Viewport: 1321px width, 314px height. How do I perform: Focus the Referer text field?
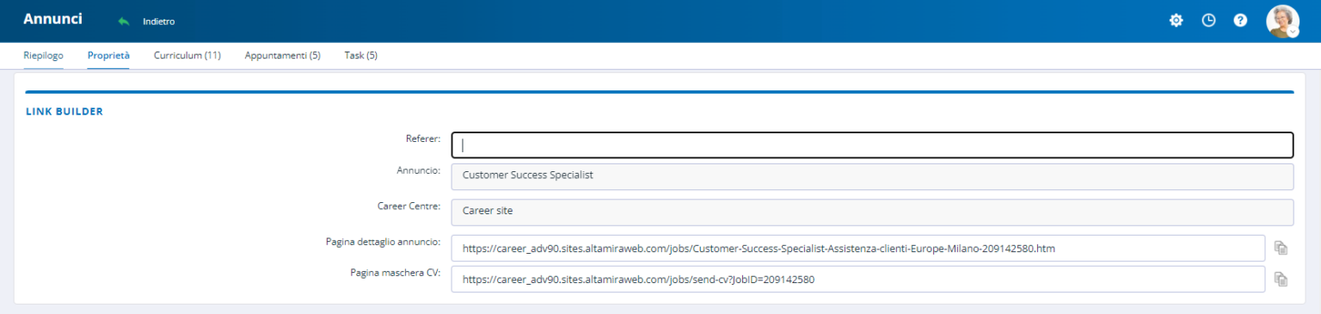click(872, 145)
